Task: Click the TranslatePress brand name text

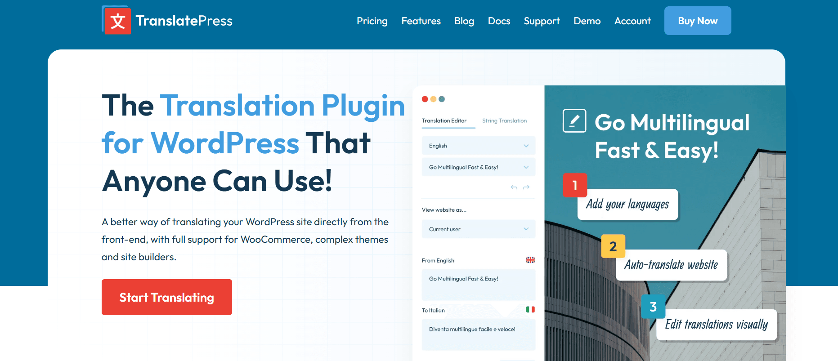Action: point(184,21)
